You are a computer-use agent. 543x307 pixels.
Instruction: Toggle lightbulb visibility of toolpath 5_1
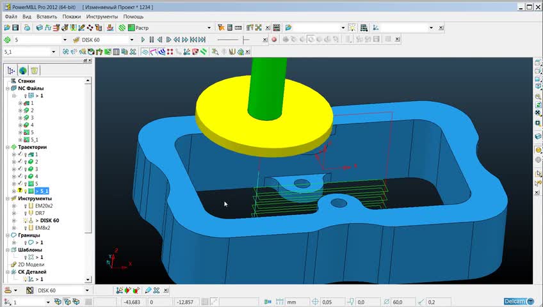[x=26, y=191]
